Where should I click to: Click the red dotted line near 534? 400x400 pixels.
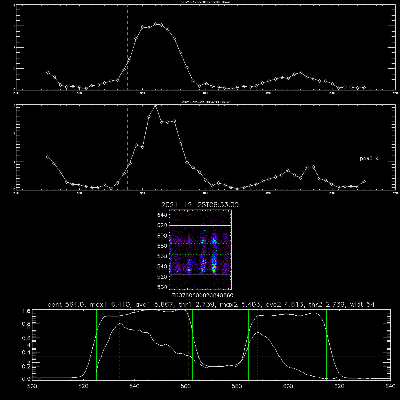pos(119,345)
